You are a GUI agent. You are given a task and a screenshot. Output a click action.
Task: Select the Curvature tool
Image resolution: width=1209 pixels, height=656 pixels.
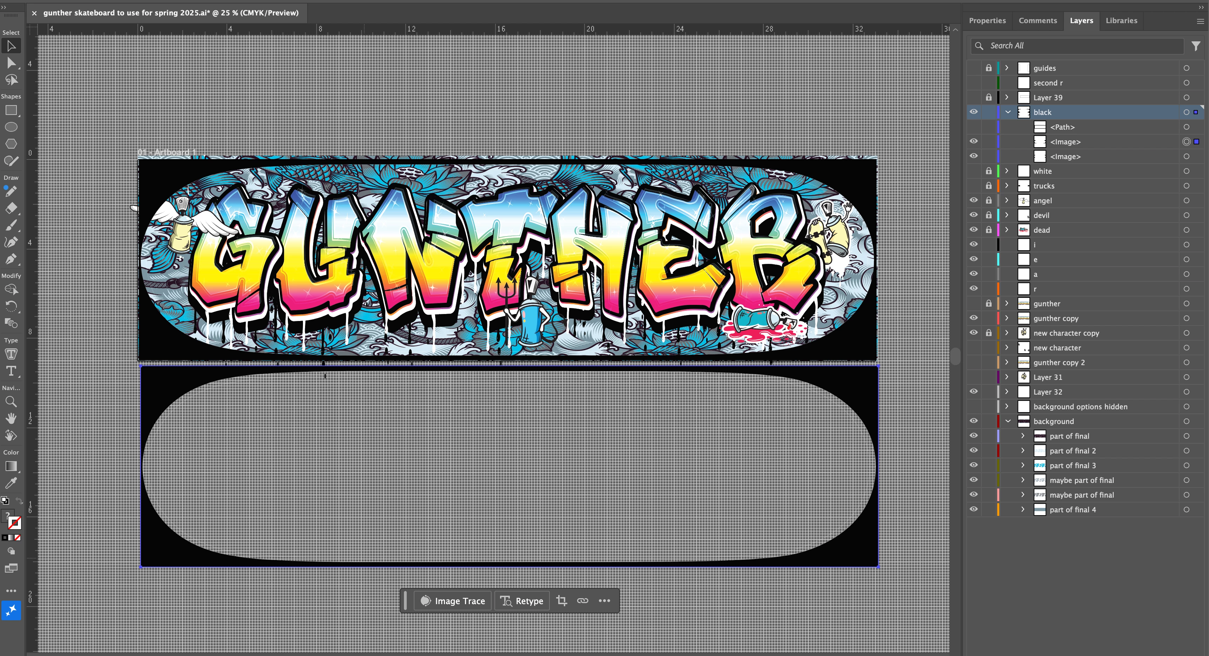tap(11, 242)
